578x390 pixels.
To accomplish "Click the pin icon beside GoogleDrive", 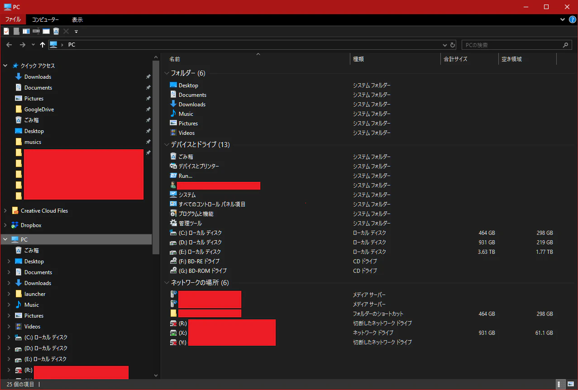I will tap(148, 109).
